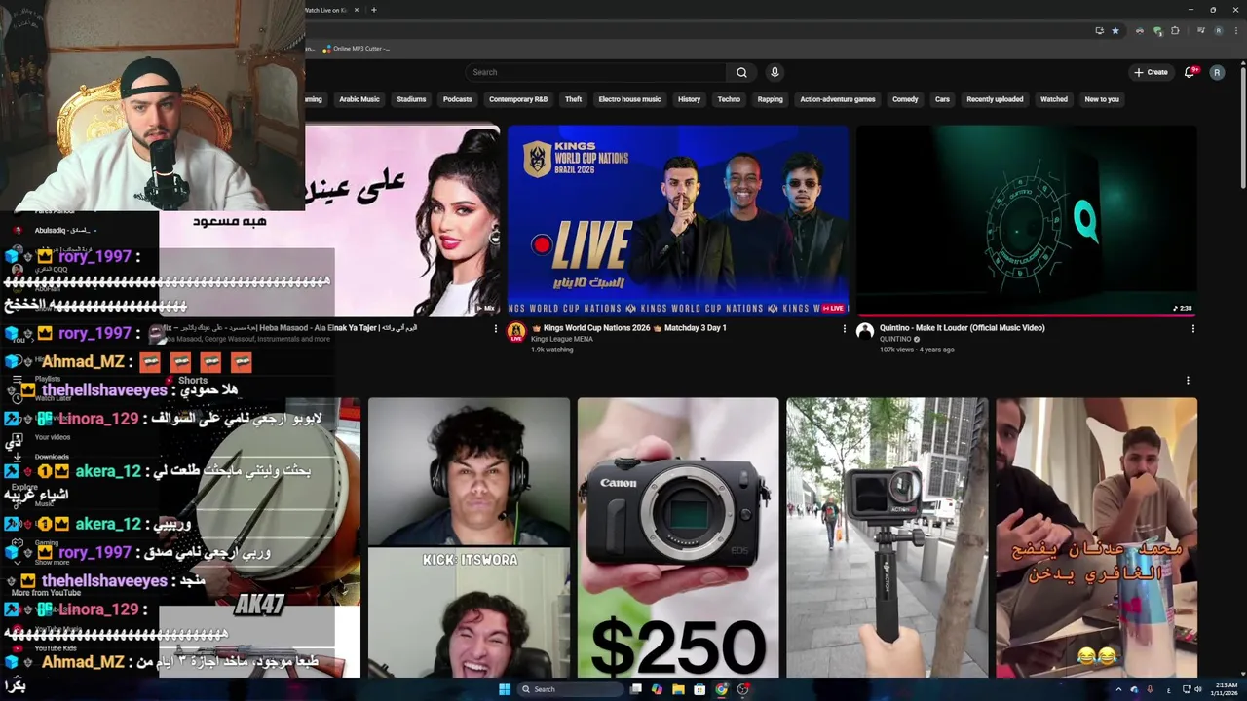Open the Chrome media control icon
The height and width of the screenshot is (701, 1247).
point(1200,30)
